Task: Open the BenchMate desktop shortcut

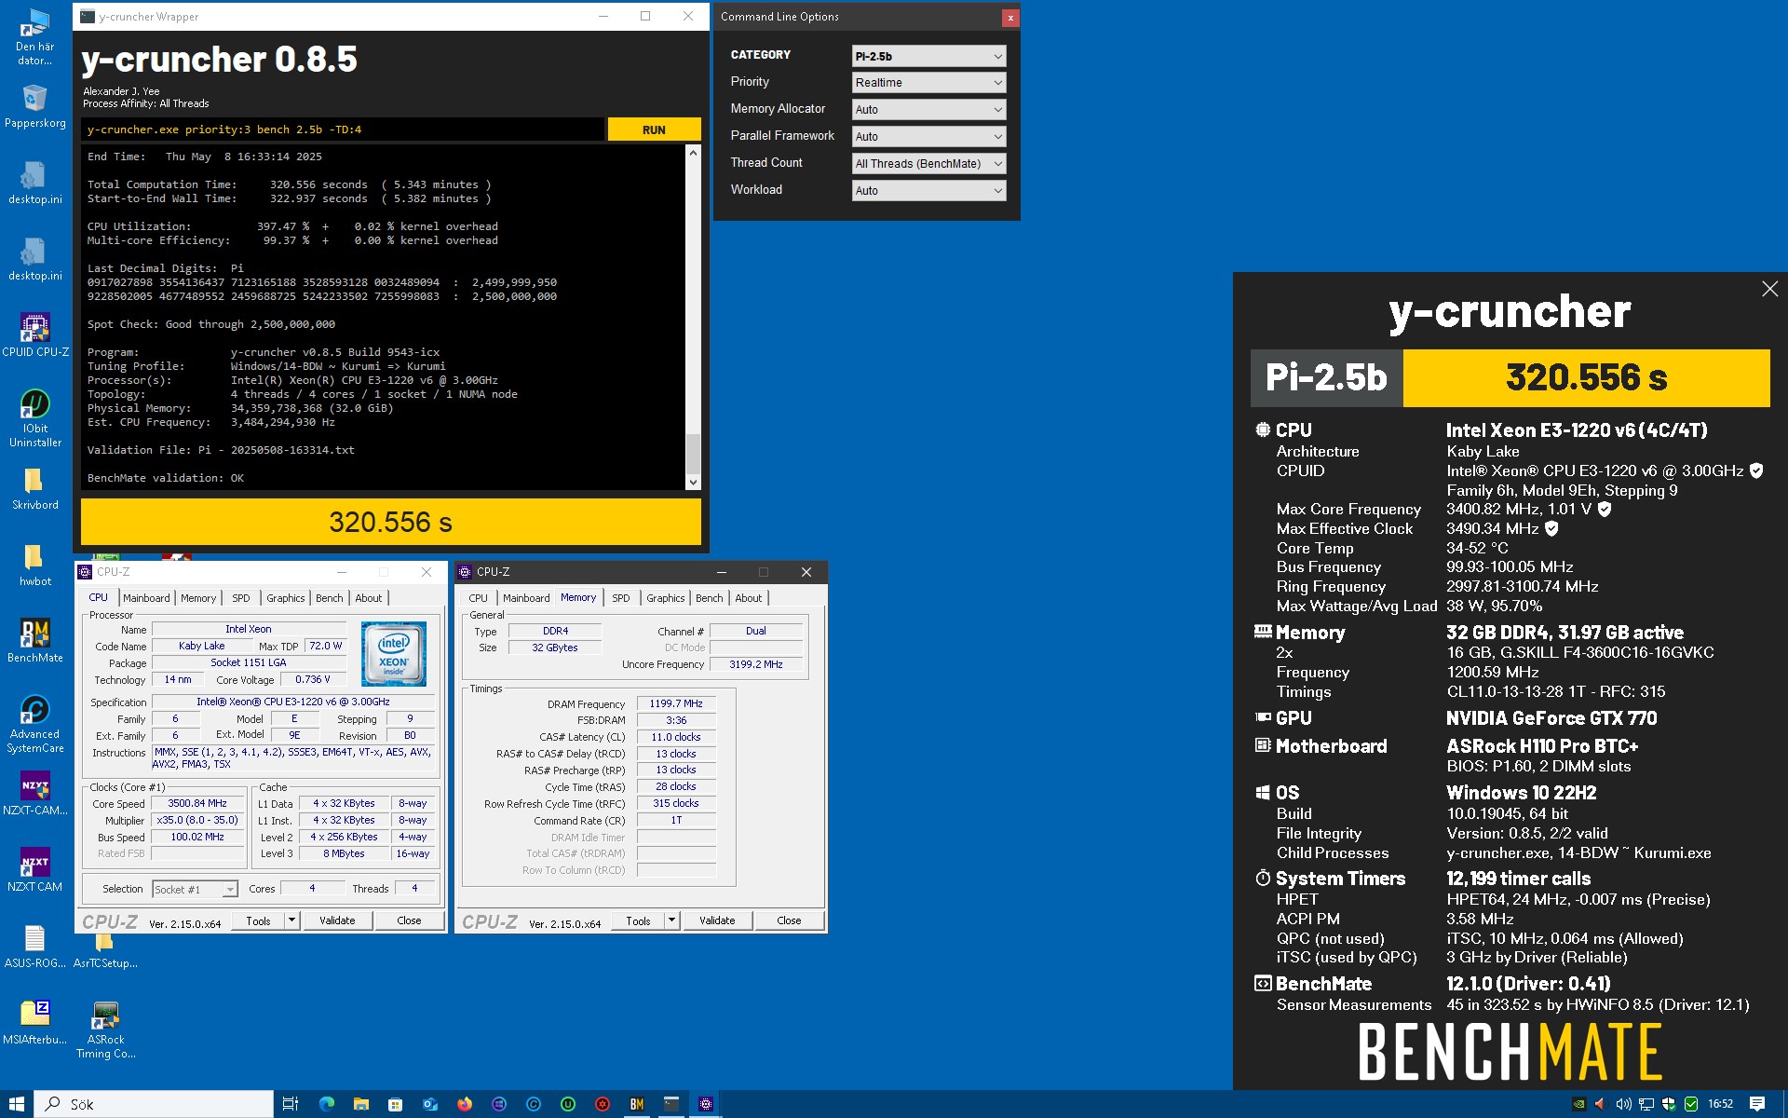Action: 34,641
